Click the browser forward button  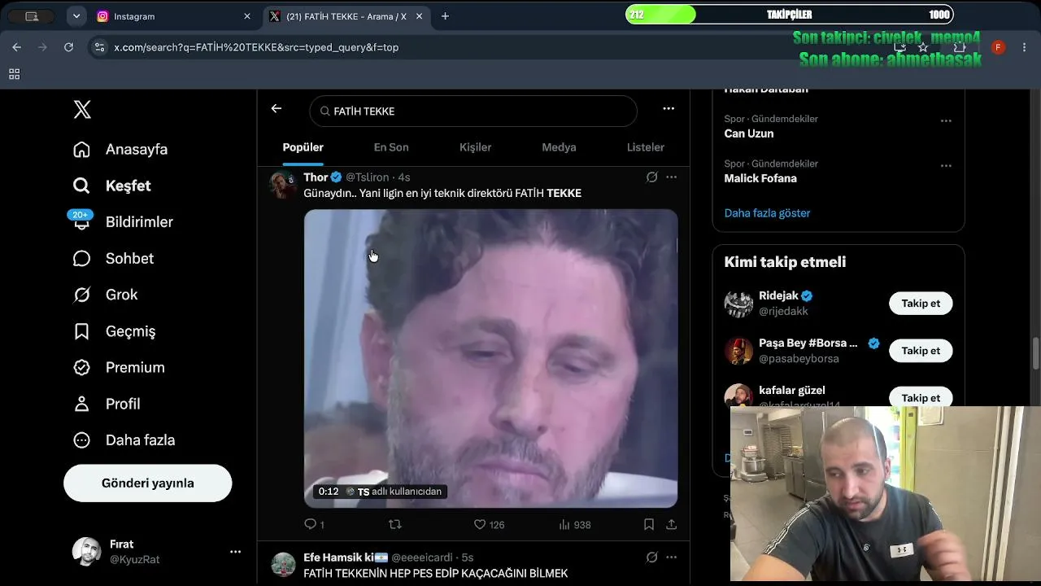point(42,47)
